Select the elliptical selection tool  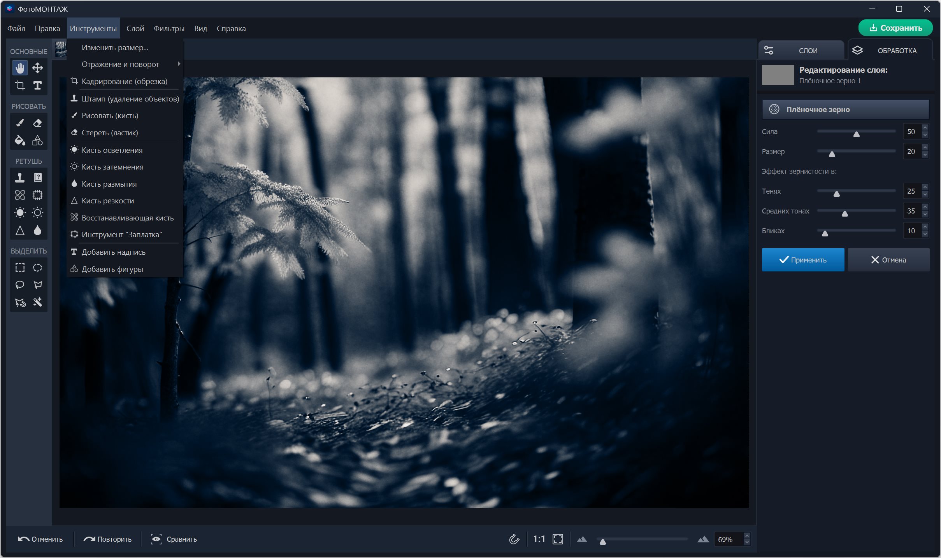(x=37, y=268)
